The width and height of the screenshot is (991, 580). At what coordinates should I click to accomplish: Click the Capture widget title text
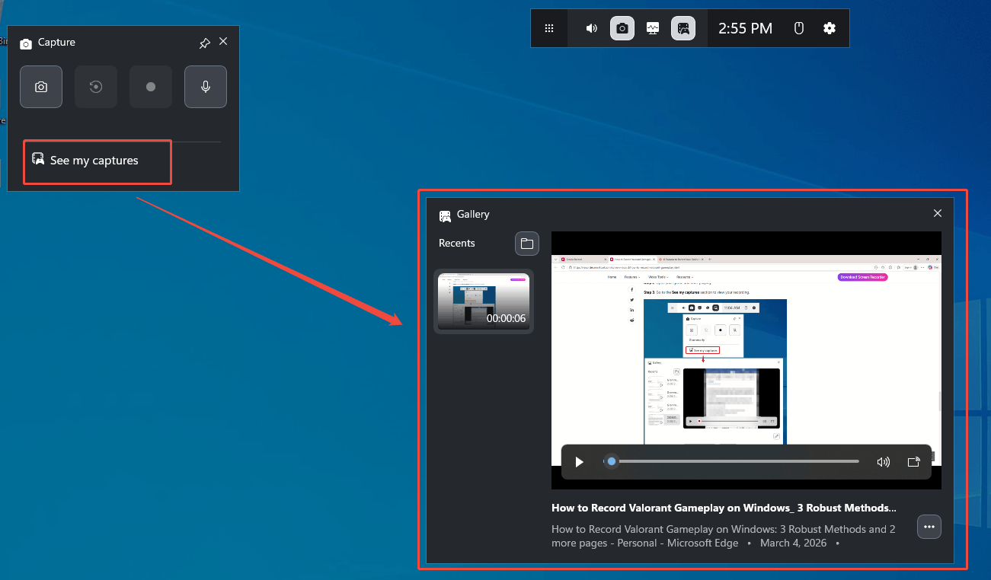56,43
